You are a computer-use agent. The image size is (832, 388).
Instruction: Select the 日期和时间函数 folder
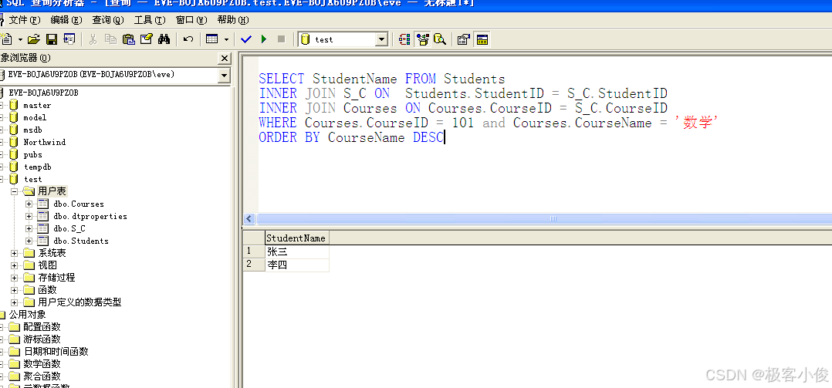click(x=56, y=352)
